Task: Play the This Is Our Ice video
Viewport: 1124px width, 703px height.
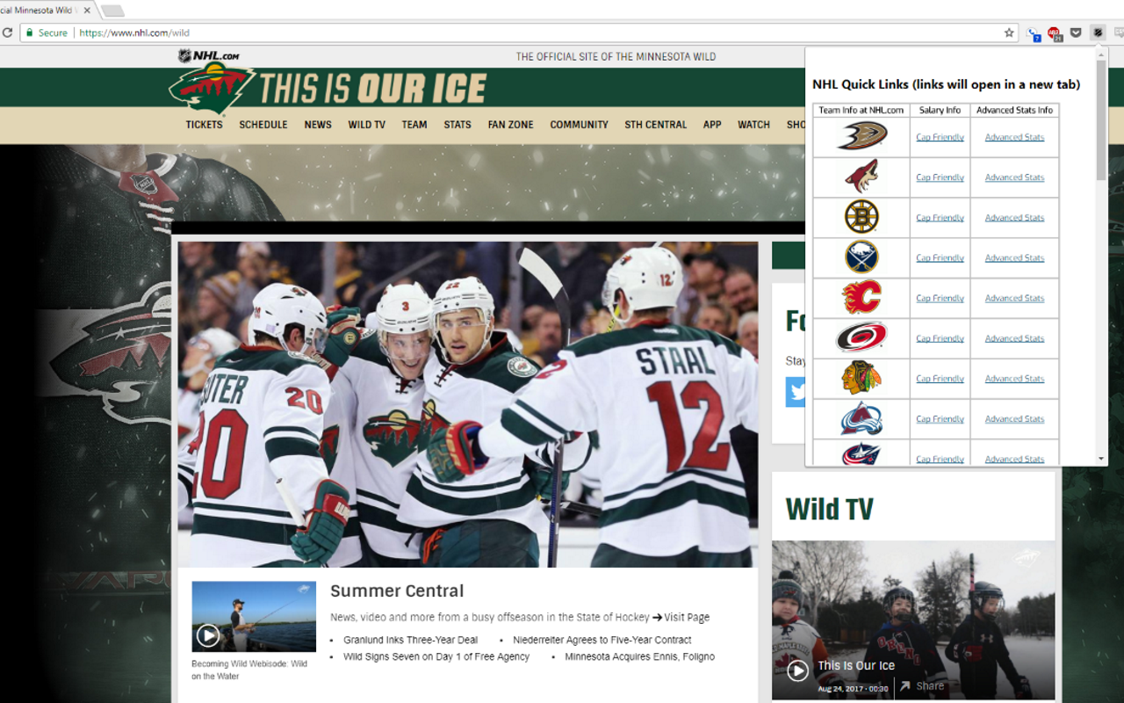Action: click(797, 670)
